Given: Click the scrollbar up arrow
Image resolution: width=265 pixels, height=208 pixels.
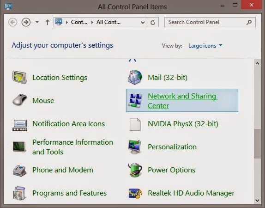Looking at the screenshot, I should (258, 64).
